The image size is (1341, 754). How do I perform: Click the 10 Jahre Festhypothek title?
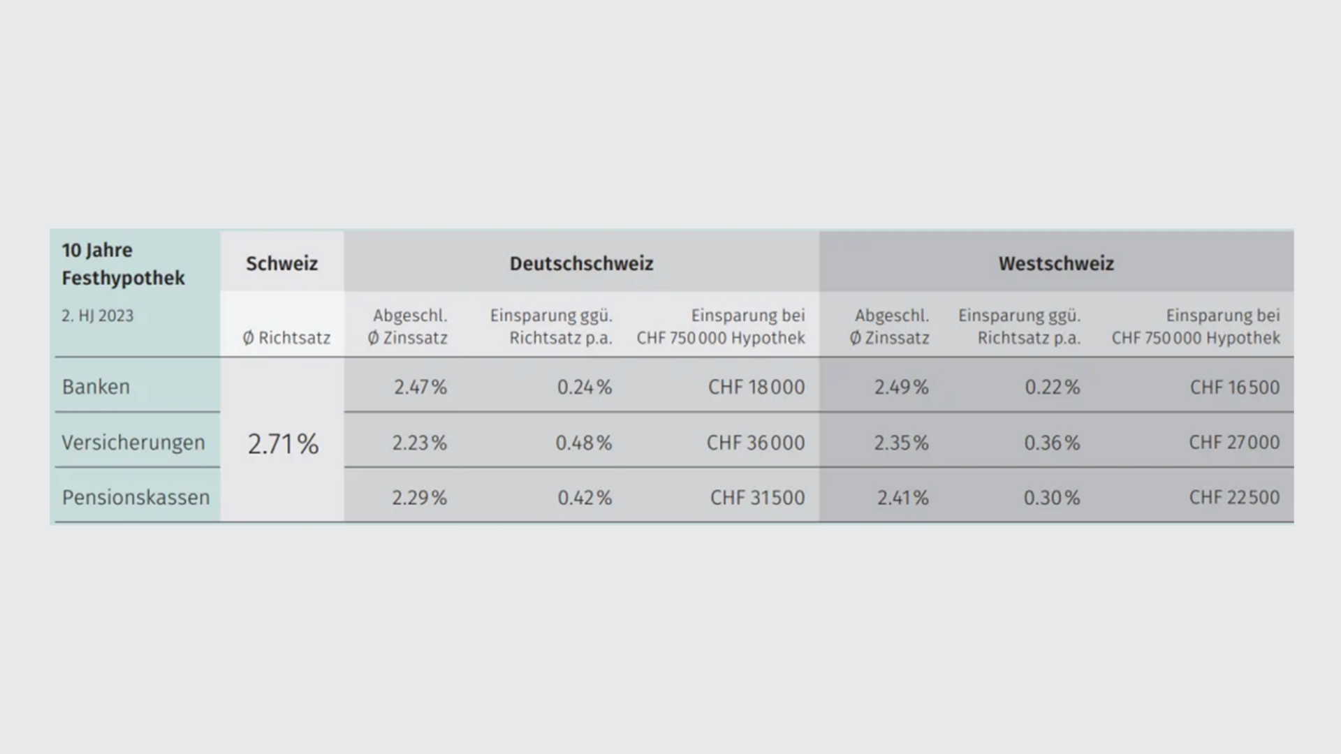click(123, 264)
